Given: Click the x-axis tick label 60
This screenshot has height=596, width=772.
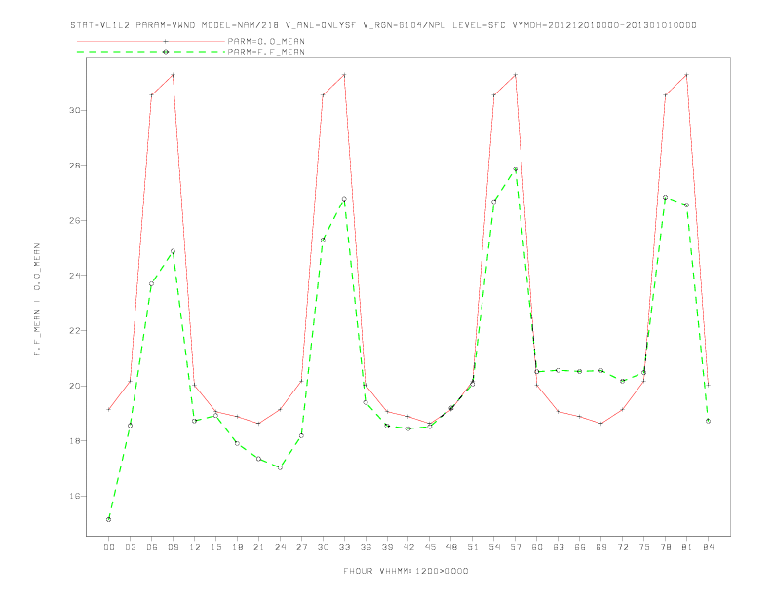Looking at the screenshot, I should [x=537, y=547].
